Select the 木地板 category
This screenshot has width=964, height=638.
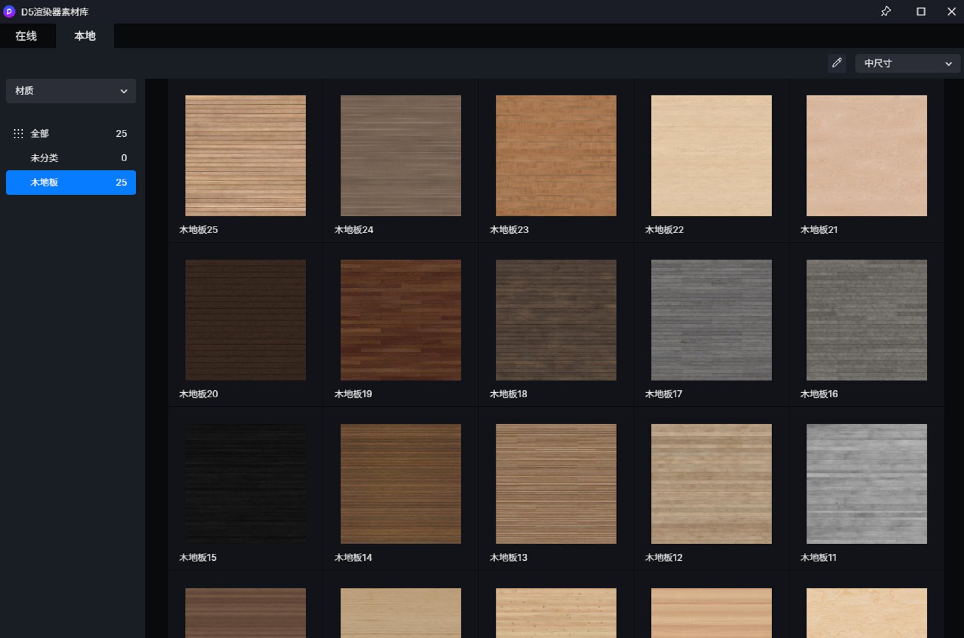tap(71, 183)
